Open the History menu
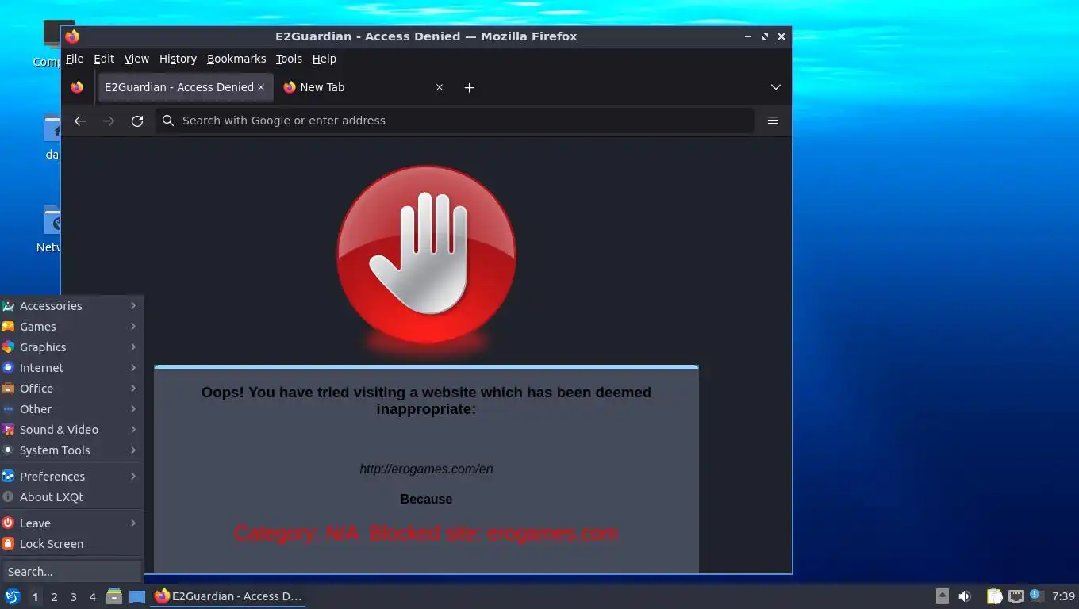This screenshot has width=1079, height=609. click(178, 59)
